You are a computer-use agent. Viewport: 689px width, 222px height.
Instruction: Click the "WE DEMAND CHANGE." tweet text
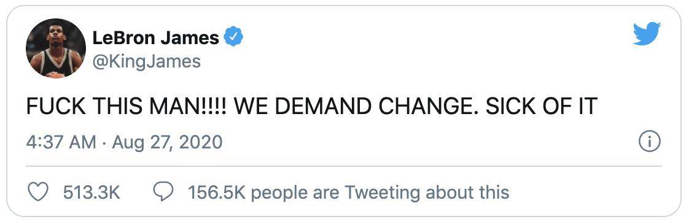click(356, 105)
